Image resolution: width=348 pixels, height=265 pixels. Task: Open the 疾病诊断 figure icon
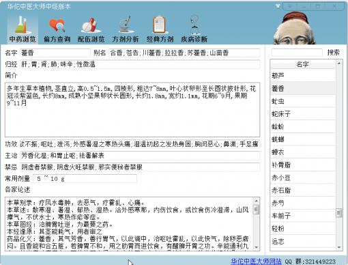(x=194, y=29)
